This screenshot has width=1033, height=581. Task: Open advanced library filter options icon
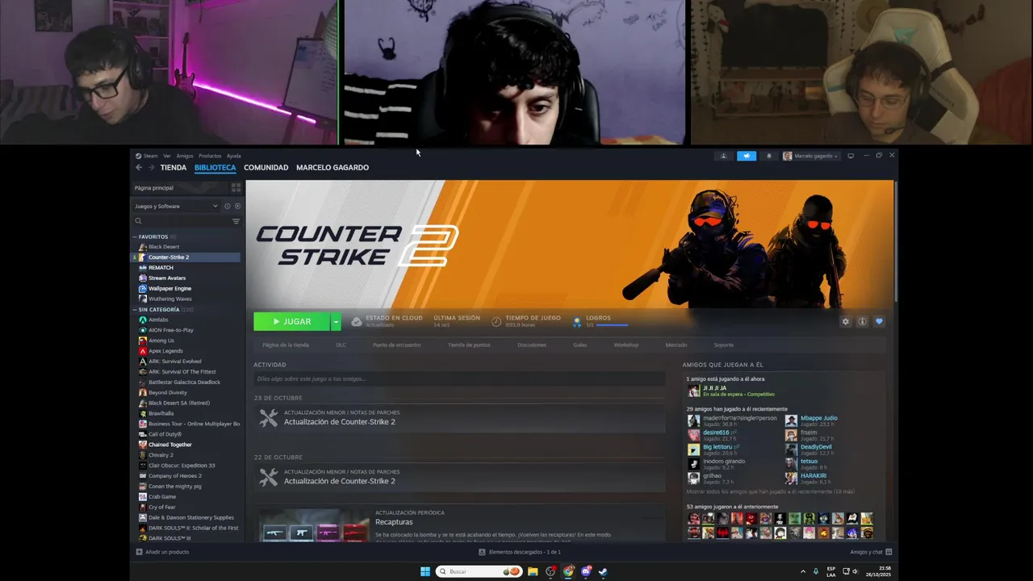coord(236,221)
